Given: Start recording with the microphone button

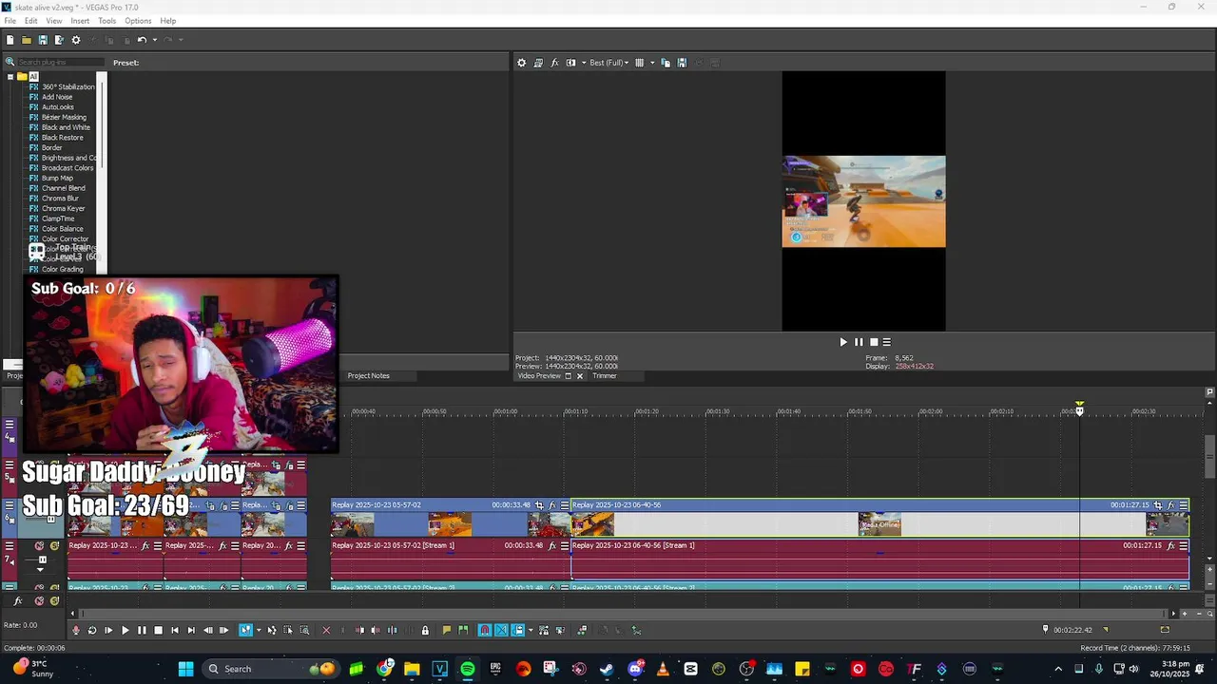Looking at the screenshot, I should 76,630.
